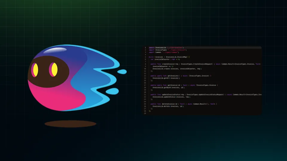Click line number 1 in the gutter
Screen dimensions: 287x161
coord(145,48)
